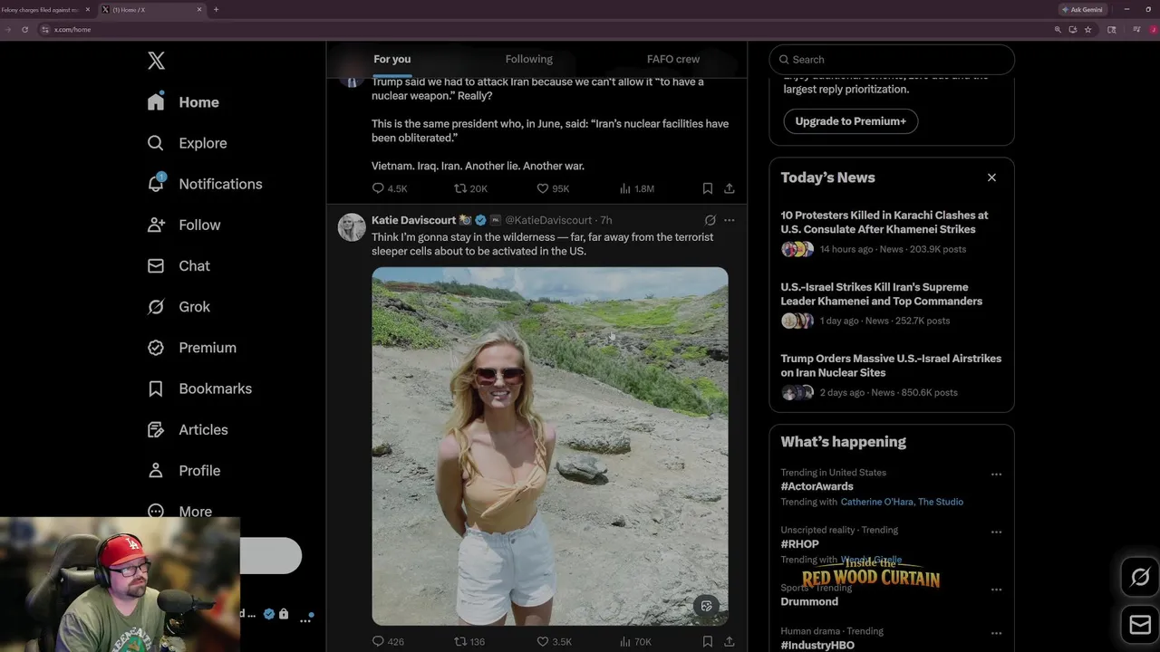Open the #IndustryHBO trending topic

click(817, 645)
